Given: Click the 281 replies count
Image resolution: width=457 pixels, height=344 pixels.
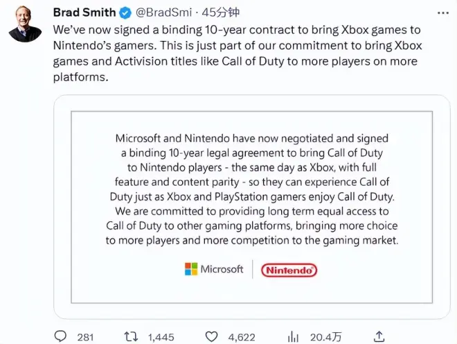Looking at the screenshot, I should click(x=85, y=337).
